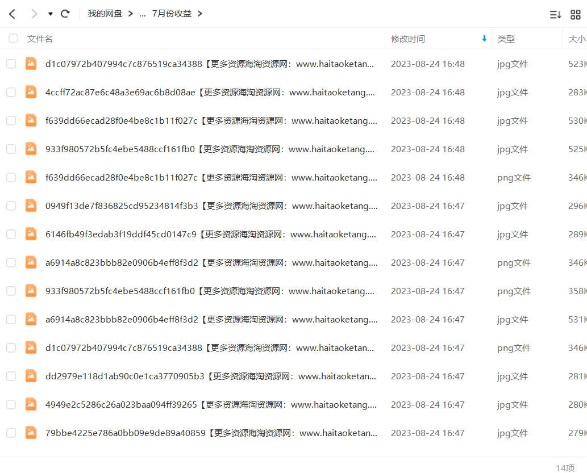Image resolution: width=587 pixels, height=473 pixels.
Task: Refresh the folder listing
Action: pyautogui.click(x=65, y=14)
